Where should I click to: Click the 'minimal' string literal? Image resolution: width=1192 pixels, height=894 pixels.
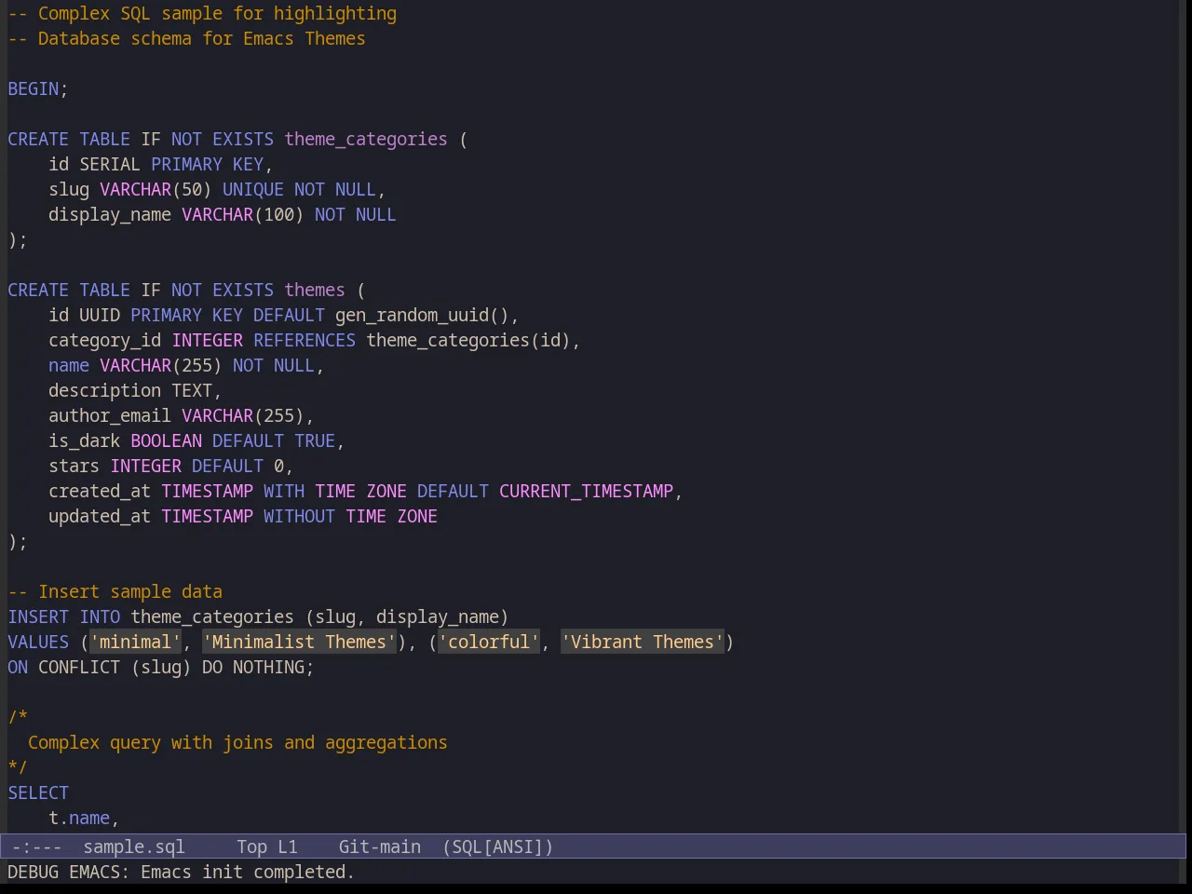(135, 642)
